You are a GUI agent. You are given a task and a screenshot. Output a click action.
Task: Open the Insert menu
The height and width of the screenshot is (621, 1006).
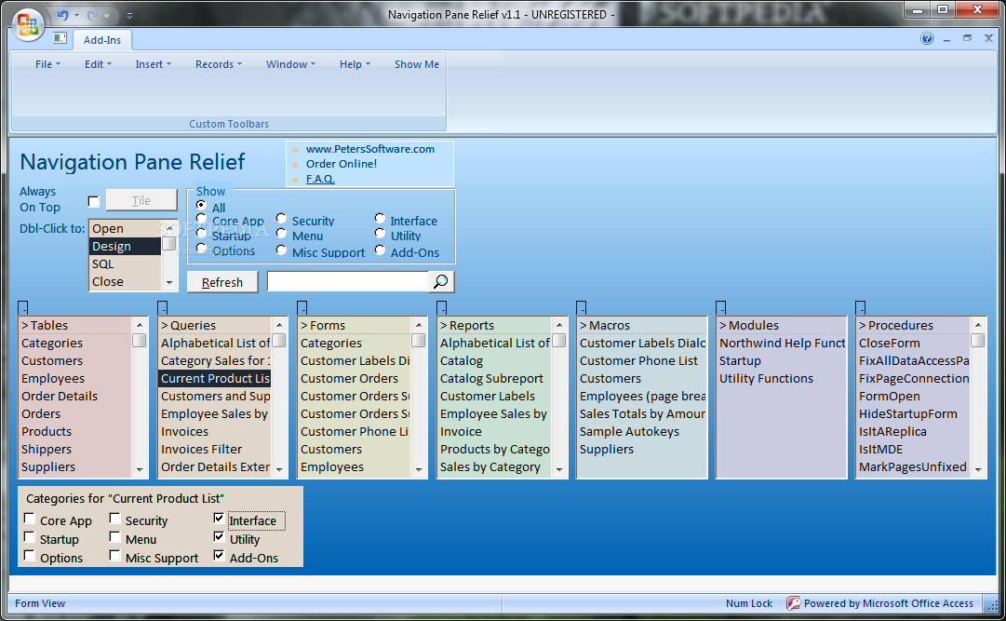coord(153,64)
